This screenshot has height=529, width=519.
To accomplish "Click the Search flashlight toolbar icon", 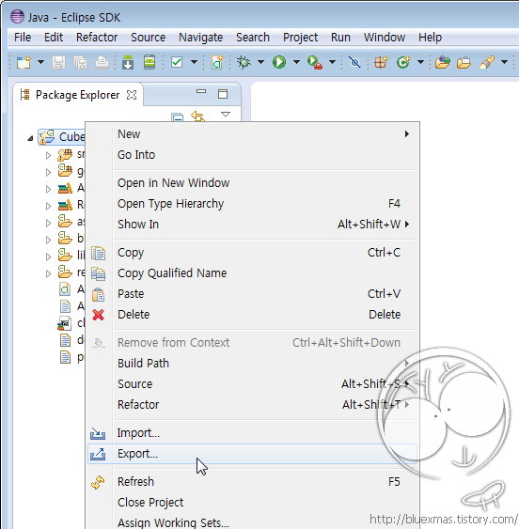I will pyautogui.click(x=487, y=62).
